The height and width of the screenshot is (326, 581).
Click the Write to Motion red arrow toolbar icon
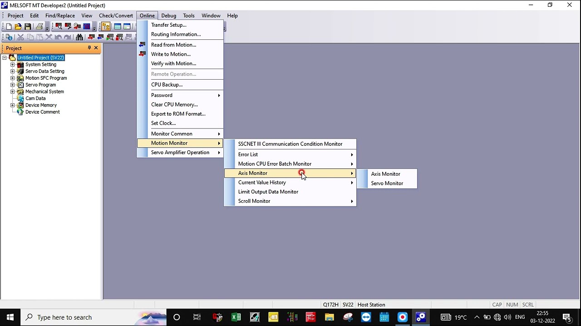[x=91, y=37]
